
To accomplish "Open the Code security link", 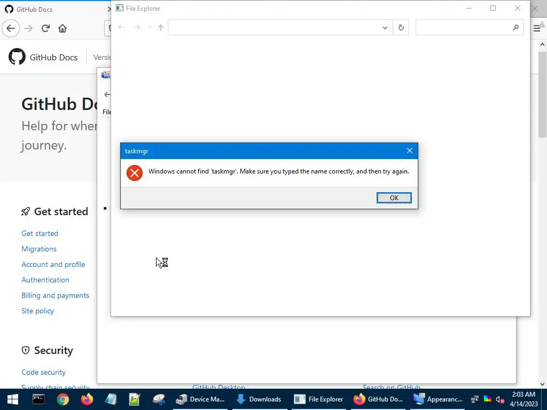I will 44,372.
